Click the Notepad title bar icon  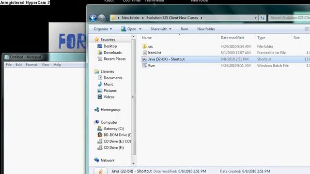tap(6, 57)
